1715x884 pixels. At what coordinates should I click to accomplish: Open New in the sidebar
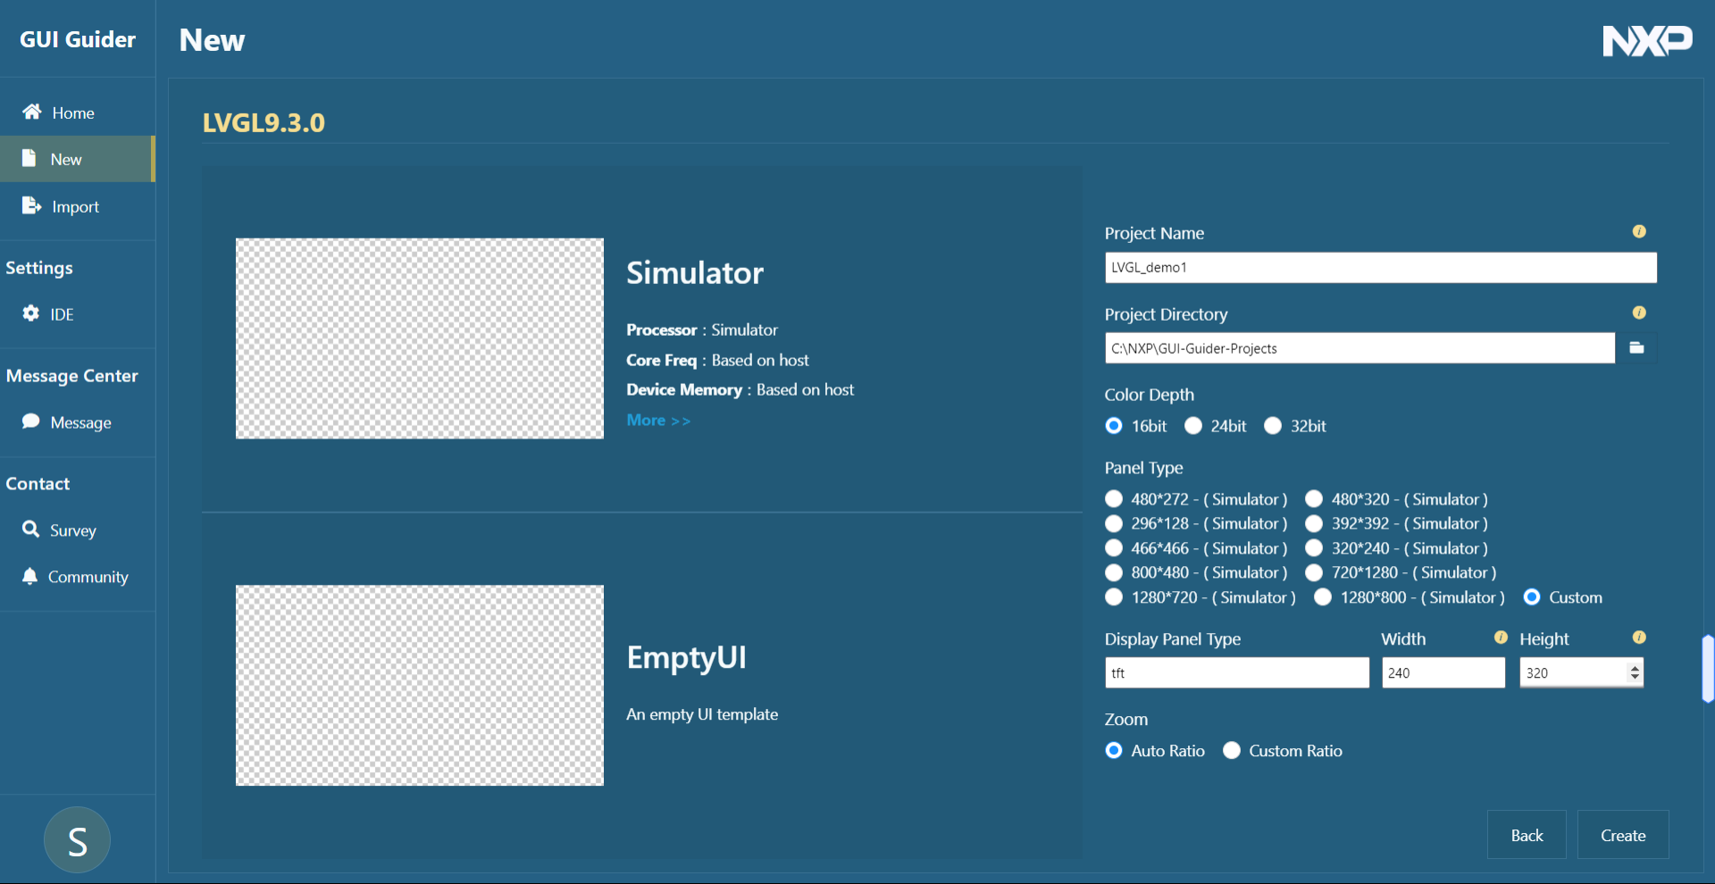(x=78, y=159)
